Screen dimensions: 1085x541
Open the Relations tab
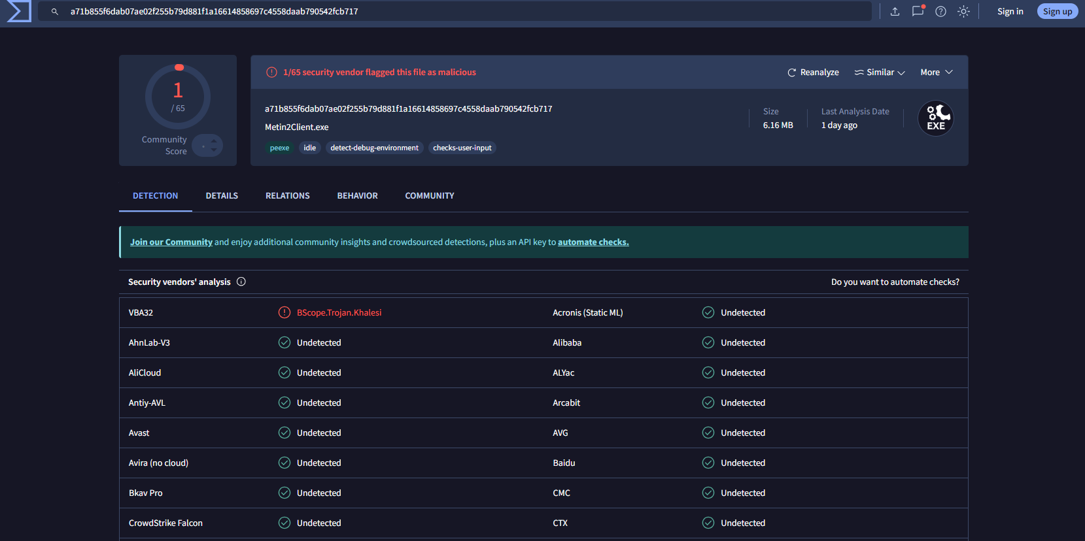(288, 196)
